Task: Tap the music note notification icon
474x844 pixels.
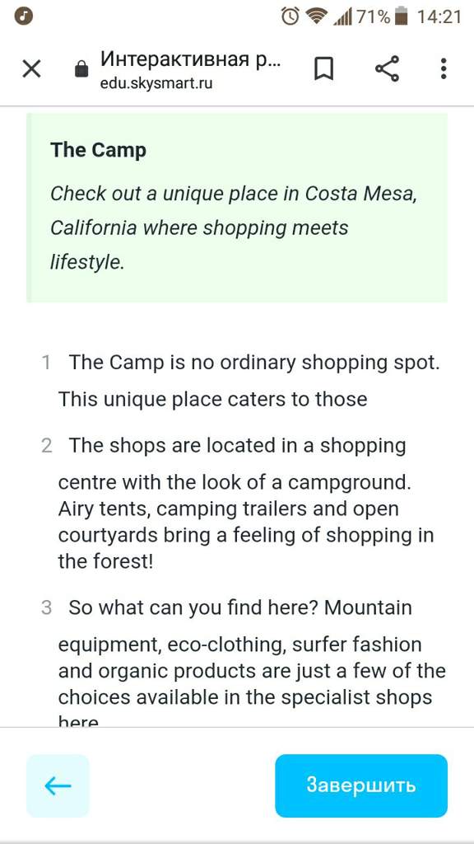Action: 24,16
